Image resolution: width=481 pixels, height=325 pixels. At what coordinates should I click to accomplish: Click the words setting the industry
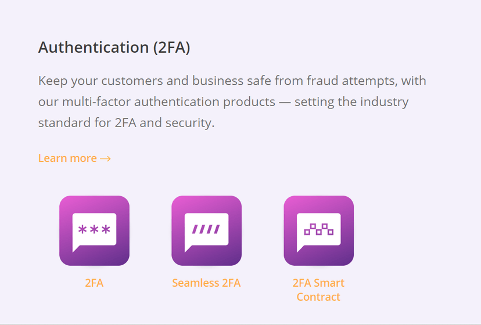351,102
